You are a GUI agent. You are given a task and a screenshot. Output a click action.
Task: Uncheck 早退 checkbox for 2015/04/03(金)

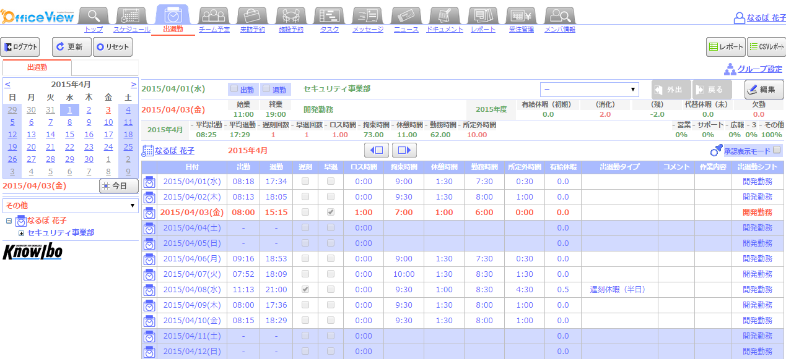coord(330,212)
